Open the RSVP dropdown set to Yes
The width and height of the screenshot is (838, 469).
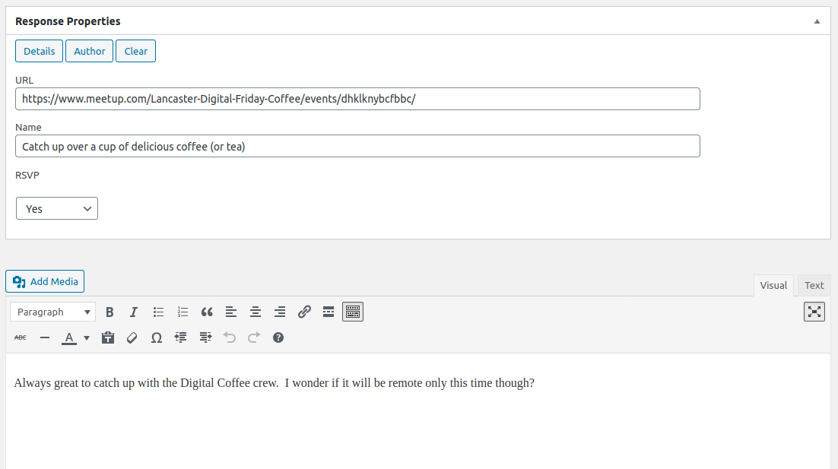tap(57, 208)
